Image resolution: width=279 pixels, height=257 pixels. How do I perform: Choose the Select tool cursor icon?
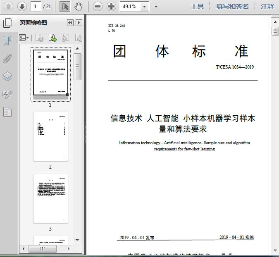coord(65,7)
